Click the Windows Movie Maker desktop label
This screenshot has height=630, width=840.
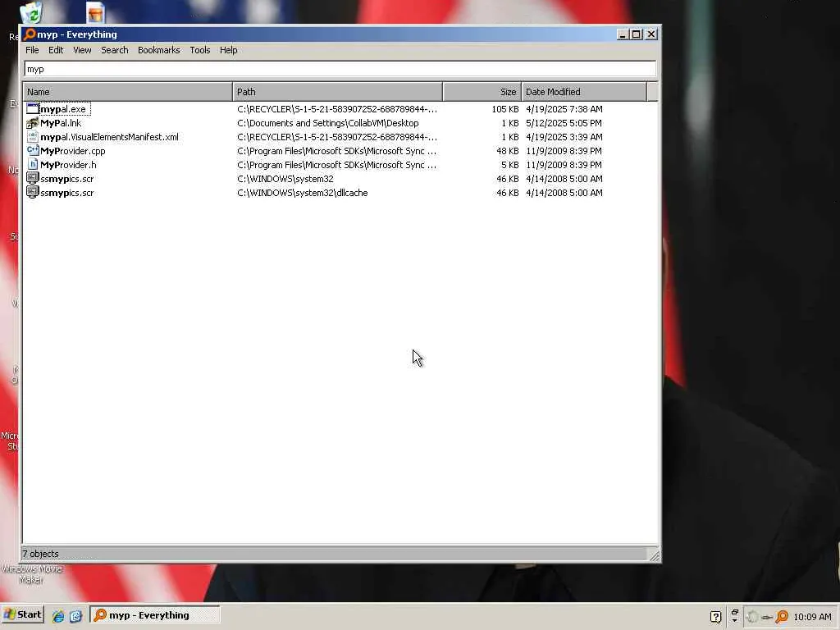pyautogui.click(x=31, y=574)
